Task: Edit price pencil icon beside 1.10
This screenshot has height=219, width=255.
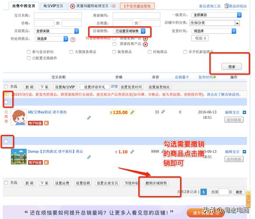Action: 132,152
